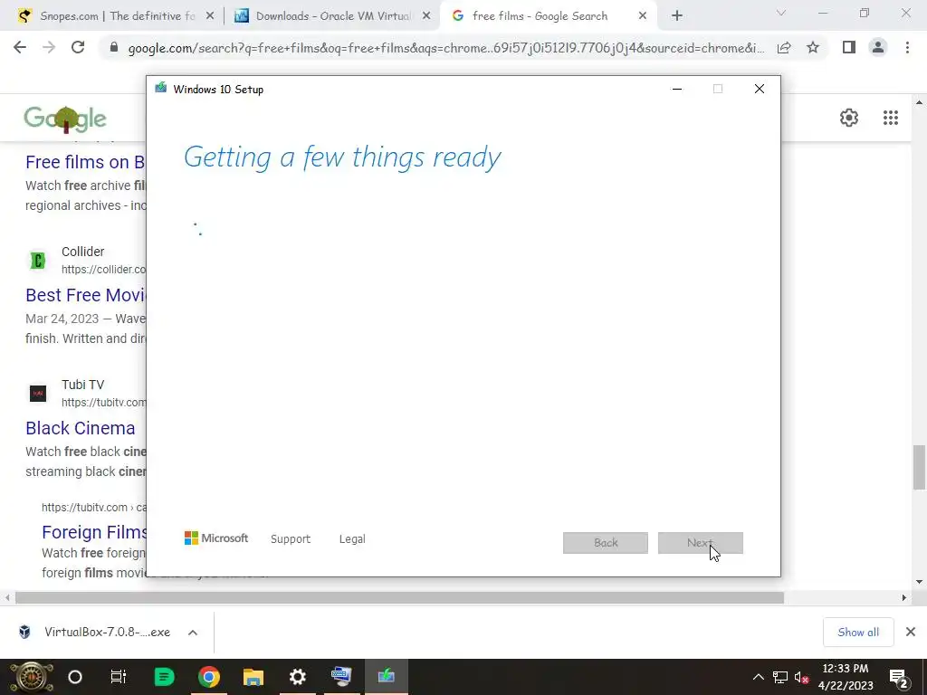Open Chrome tab search chevron

(x=781, y=13)
